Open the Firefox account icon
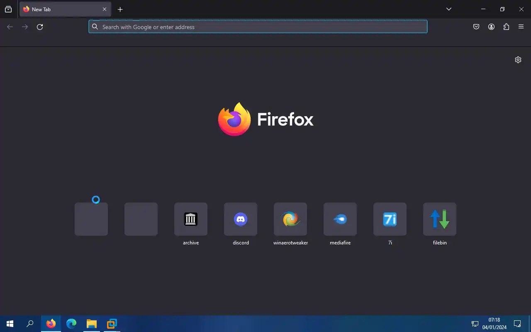The image size is (531, 332). pos(491,27)
